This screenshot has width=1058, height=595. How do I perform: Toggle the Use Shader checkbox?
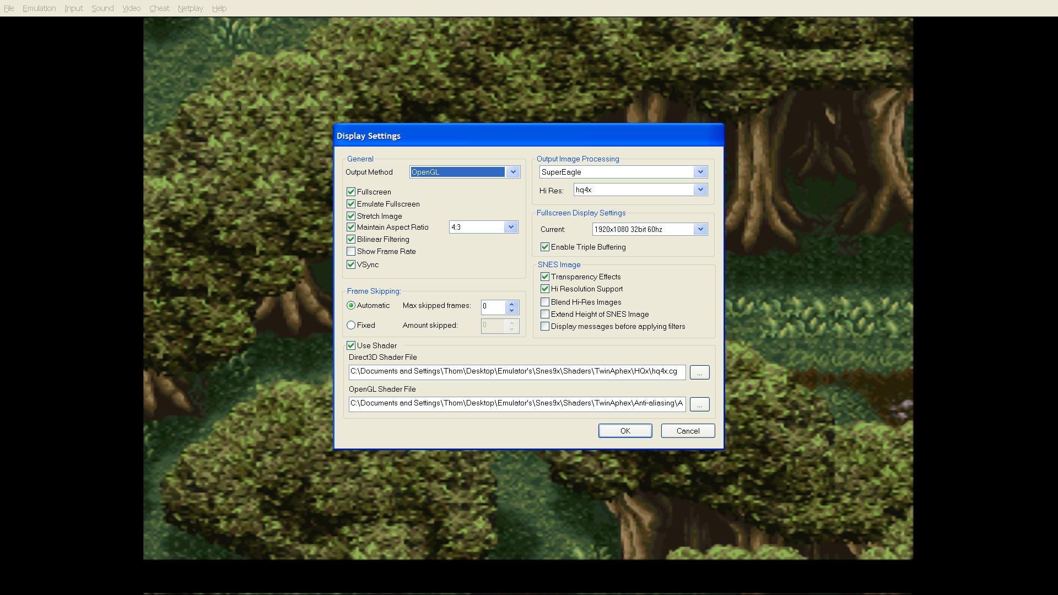point(351,345)
